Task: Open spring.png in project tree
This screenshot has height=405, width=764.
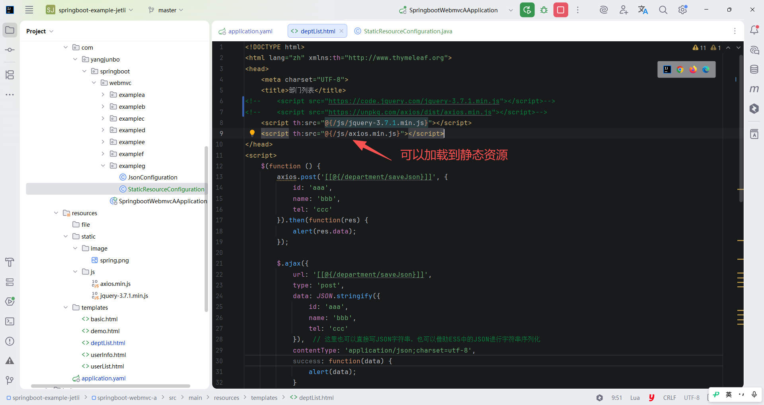Action: tap(110, 260)
